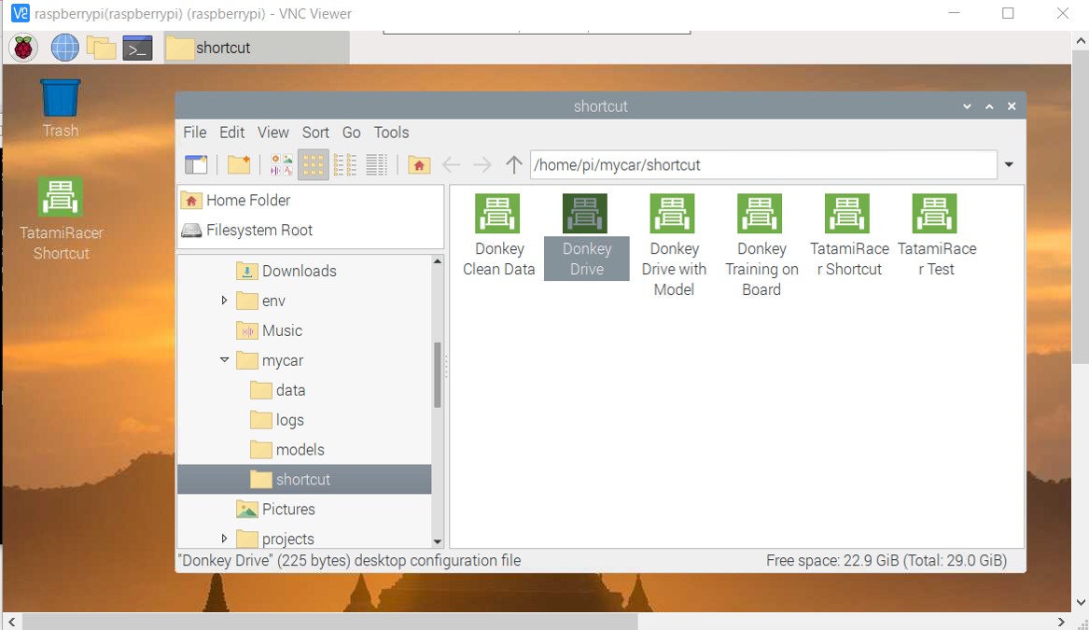Screen dimensions: 1089x630
Task: Go up to the parent folder
Action: point(514,164)
